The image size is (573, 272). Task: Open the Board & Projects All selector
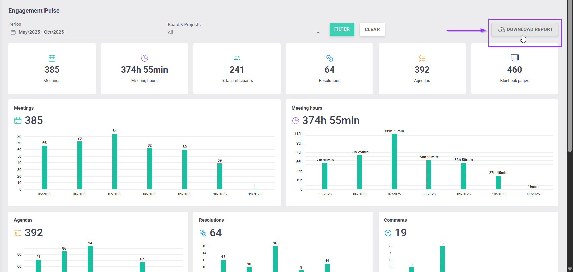pyautogui.click(x=241, y=32)
